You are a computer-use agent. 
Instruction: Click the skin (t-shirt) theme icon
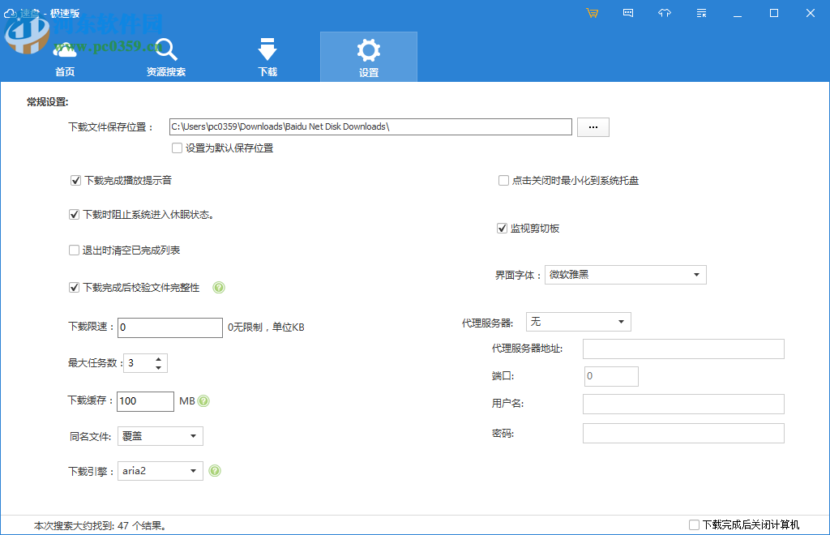click(x=665, y=13)
